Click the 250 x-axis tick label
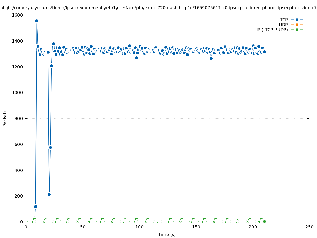Viewport: 317px width, 238px height. (x=309, y=227)
